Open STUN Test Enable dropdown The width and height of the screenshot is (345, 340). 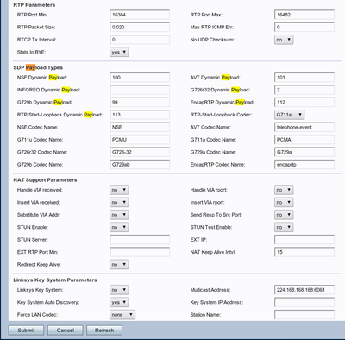coord(284,227)
